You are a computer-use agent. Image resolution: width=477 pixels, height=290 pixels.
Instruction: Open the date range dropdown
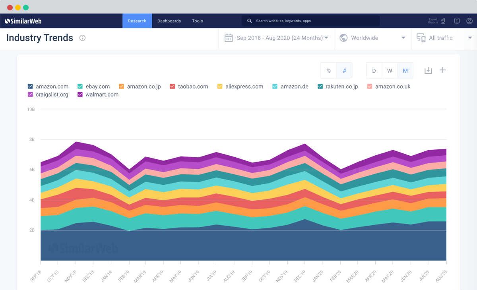[277, 38]
